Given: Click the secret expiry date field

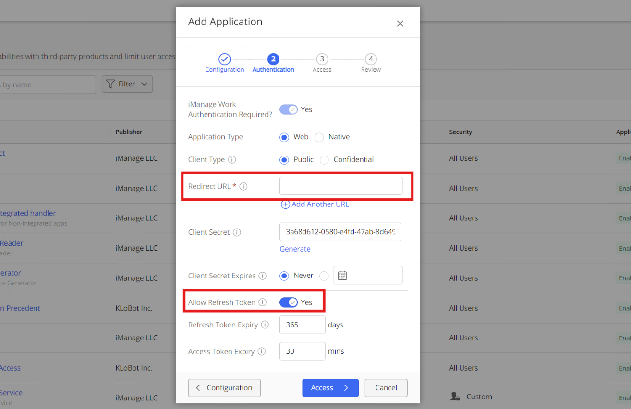Looking at the screenshot, I should click(x=368, y=275).
